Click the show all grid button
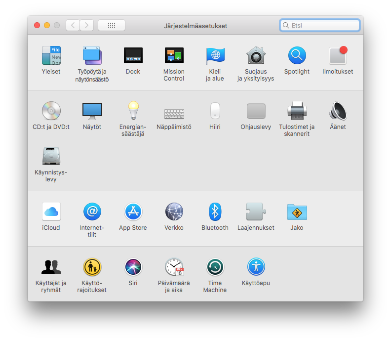The image size is (391, 341). point(111,25)
